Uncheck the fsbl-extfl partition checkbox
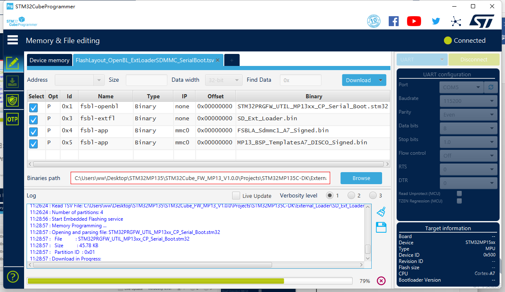The height and width of the screenshot is (292, 505). point(34,120)
